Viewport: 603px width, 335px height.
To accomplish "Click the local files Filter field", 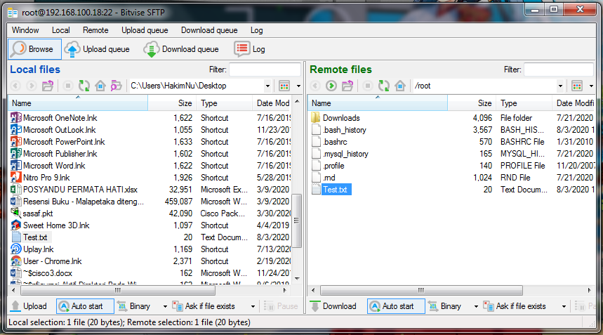I will [265, 70].
